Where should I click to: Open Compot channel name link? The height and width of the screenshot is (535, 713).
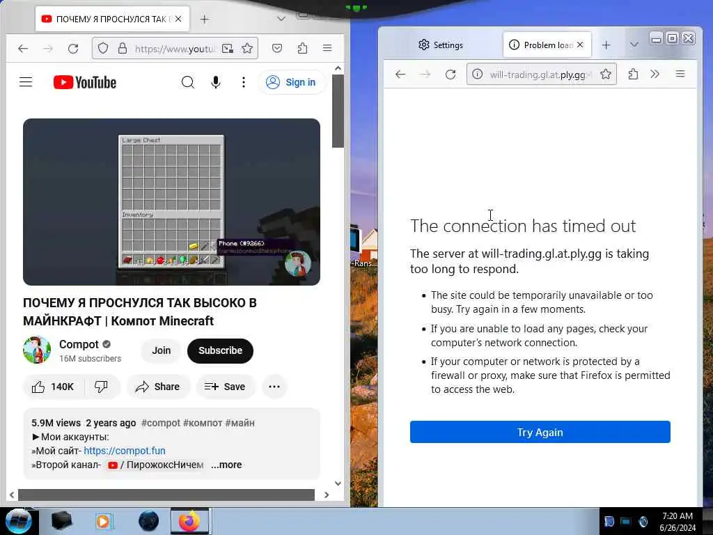[79, 344]
